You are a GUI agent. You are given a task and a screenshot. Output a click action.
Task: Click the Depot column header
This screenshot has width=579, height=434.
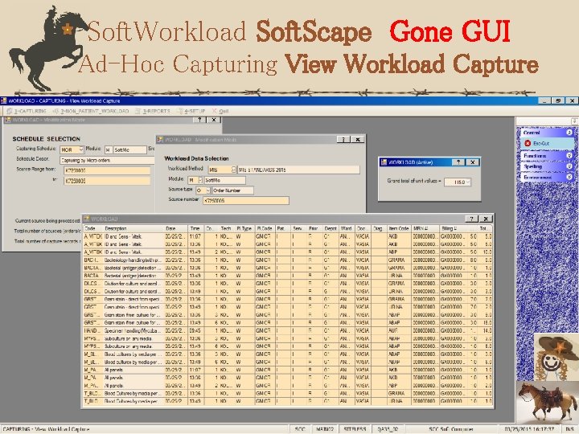(331, 228)
